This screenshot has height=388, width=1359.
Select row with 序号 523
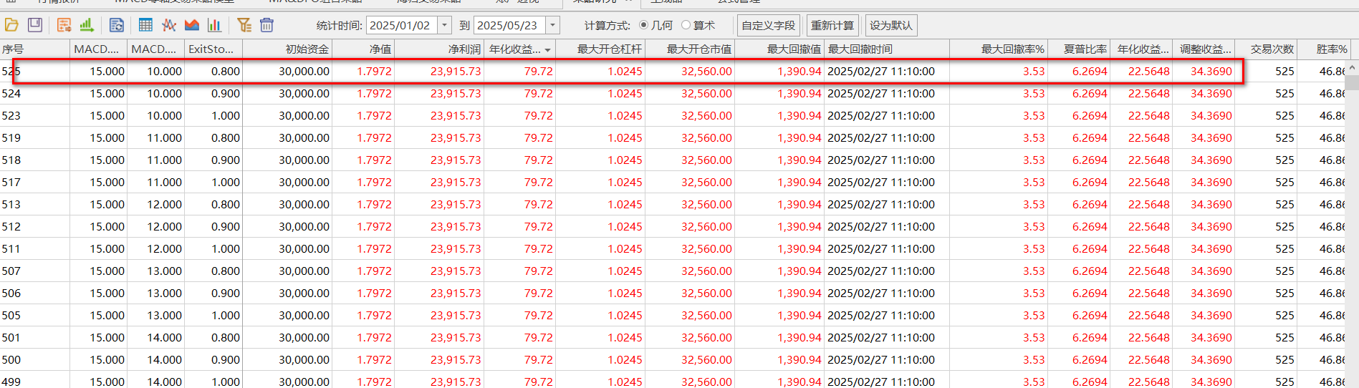(x=673, y=116)
